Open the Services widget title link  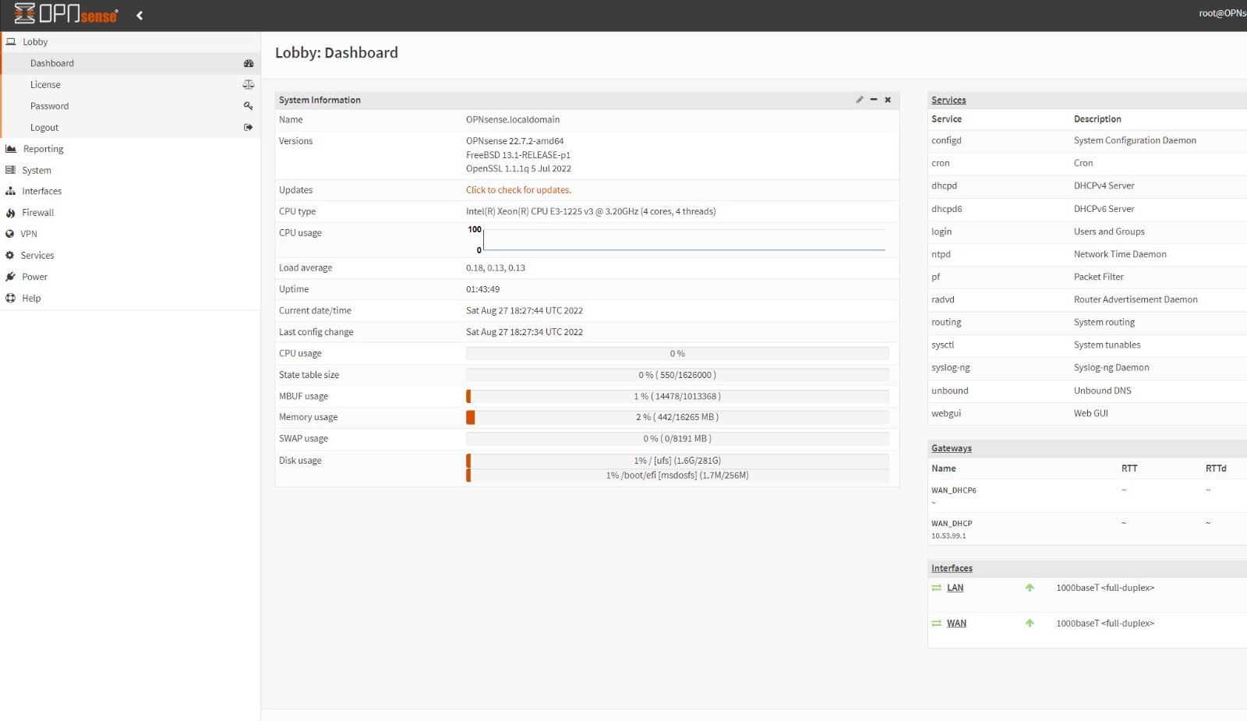[x=948, y=100]
